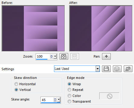Viewport: 134px width, 108px height.
Task: Click the save preset floppy disk icon
Action: tap(106, 69)
